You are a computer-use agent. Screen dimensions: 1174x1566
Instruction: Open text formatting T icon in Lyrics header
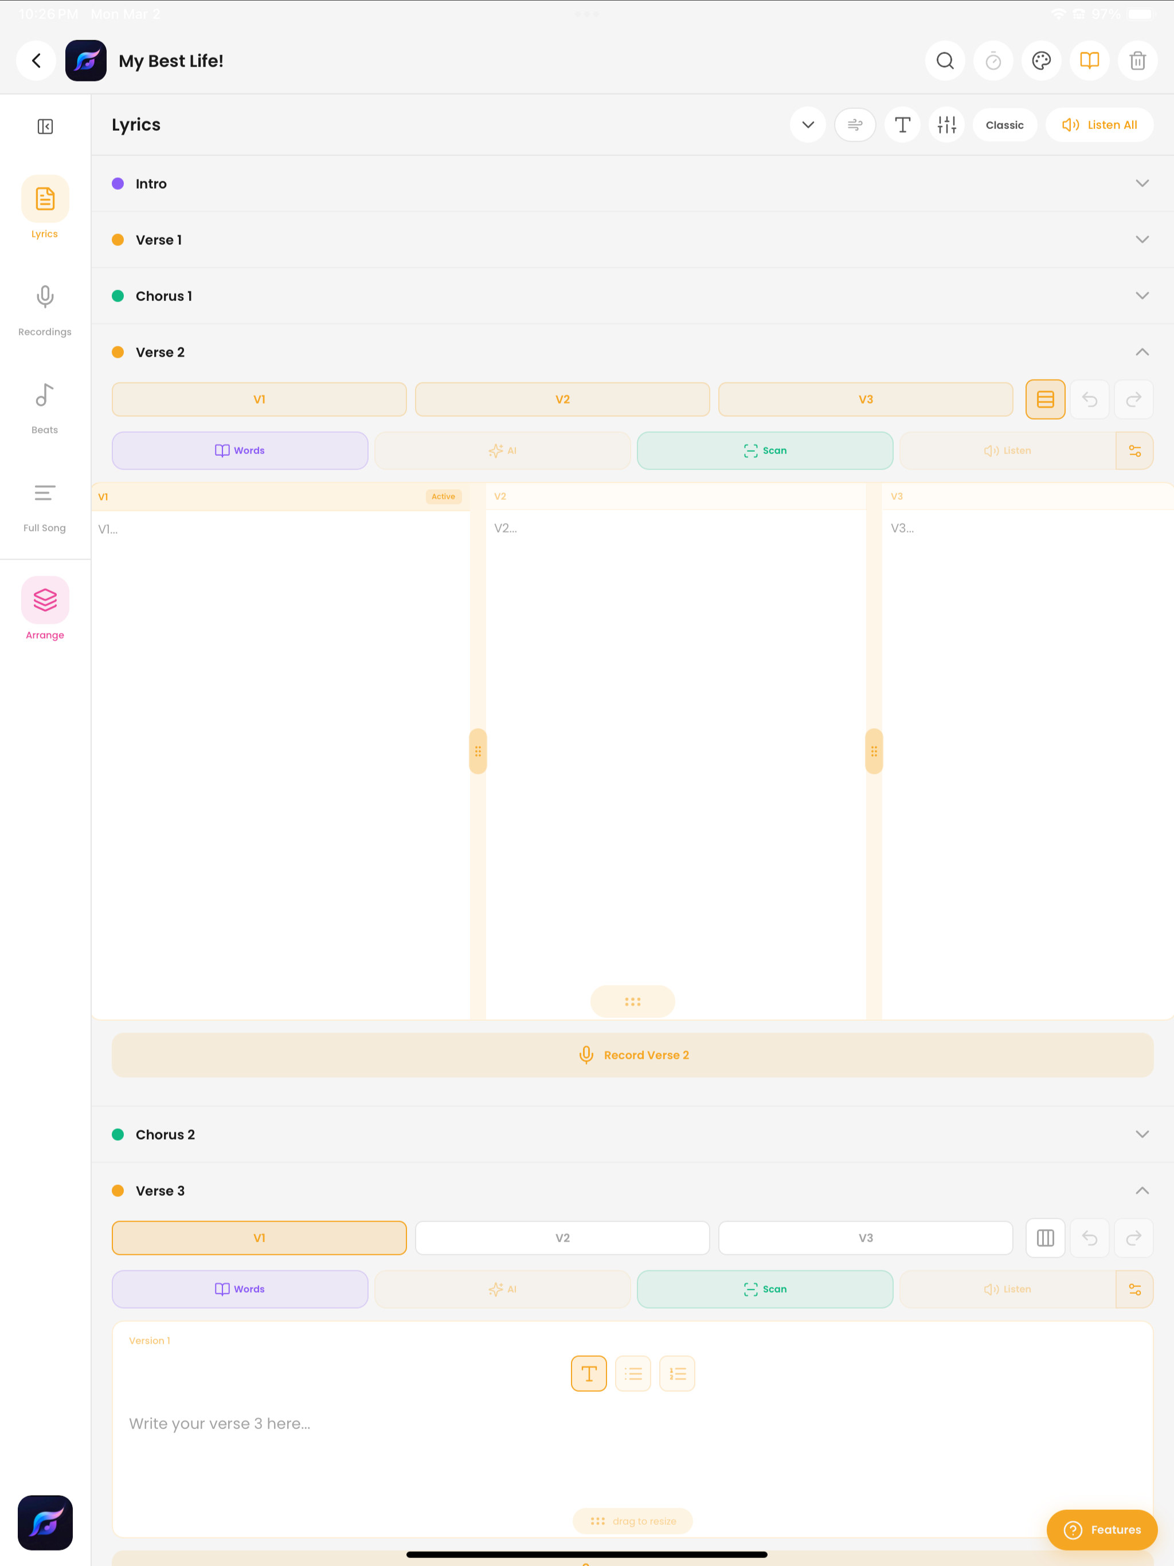902,124
